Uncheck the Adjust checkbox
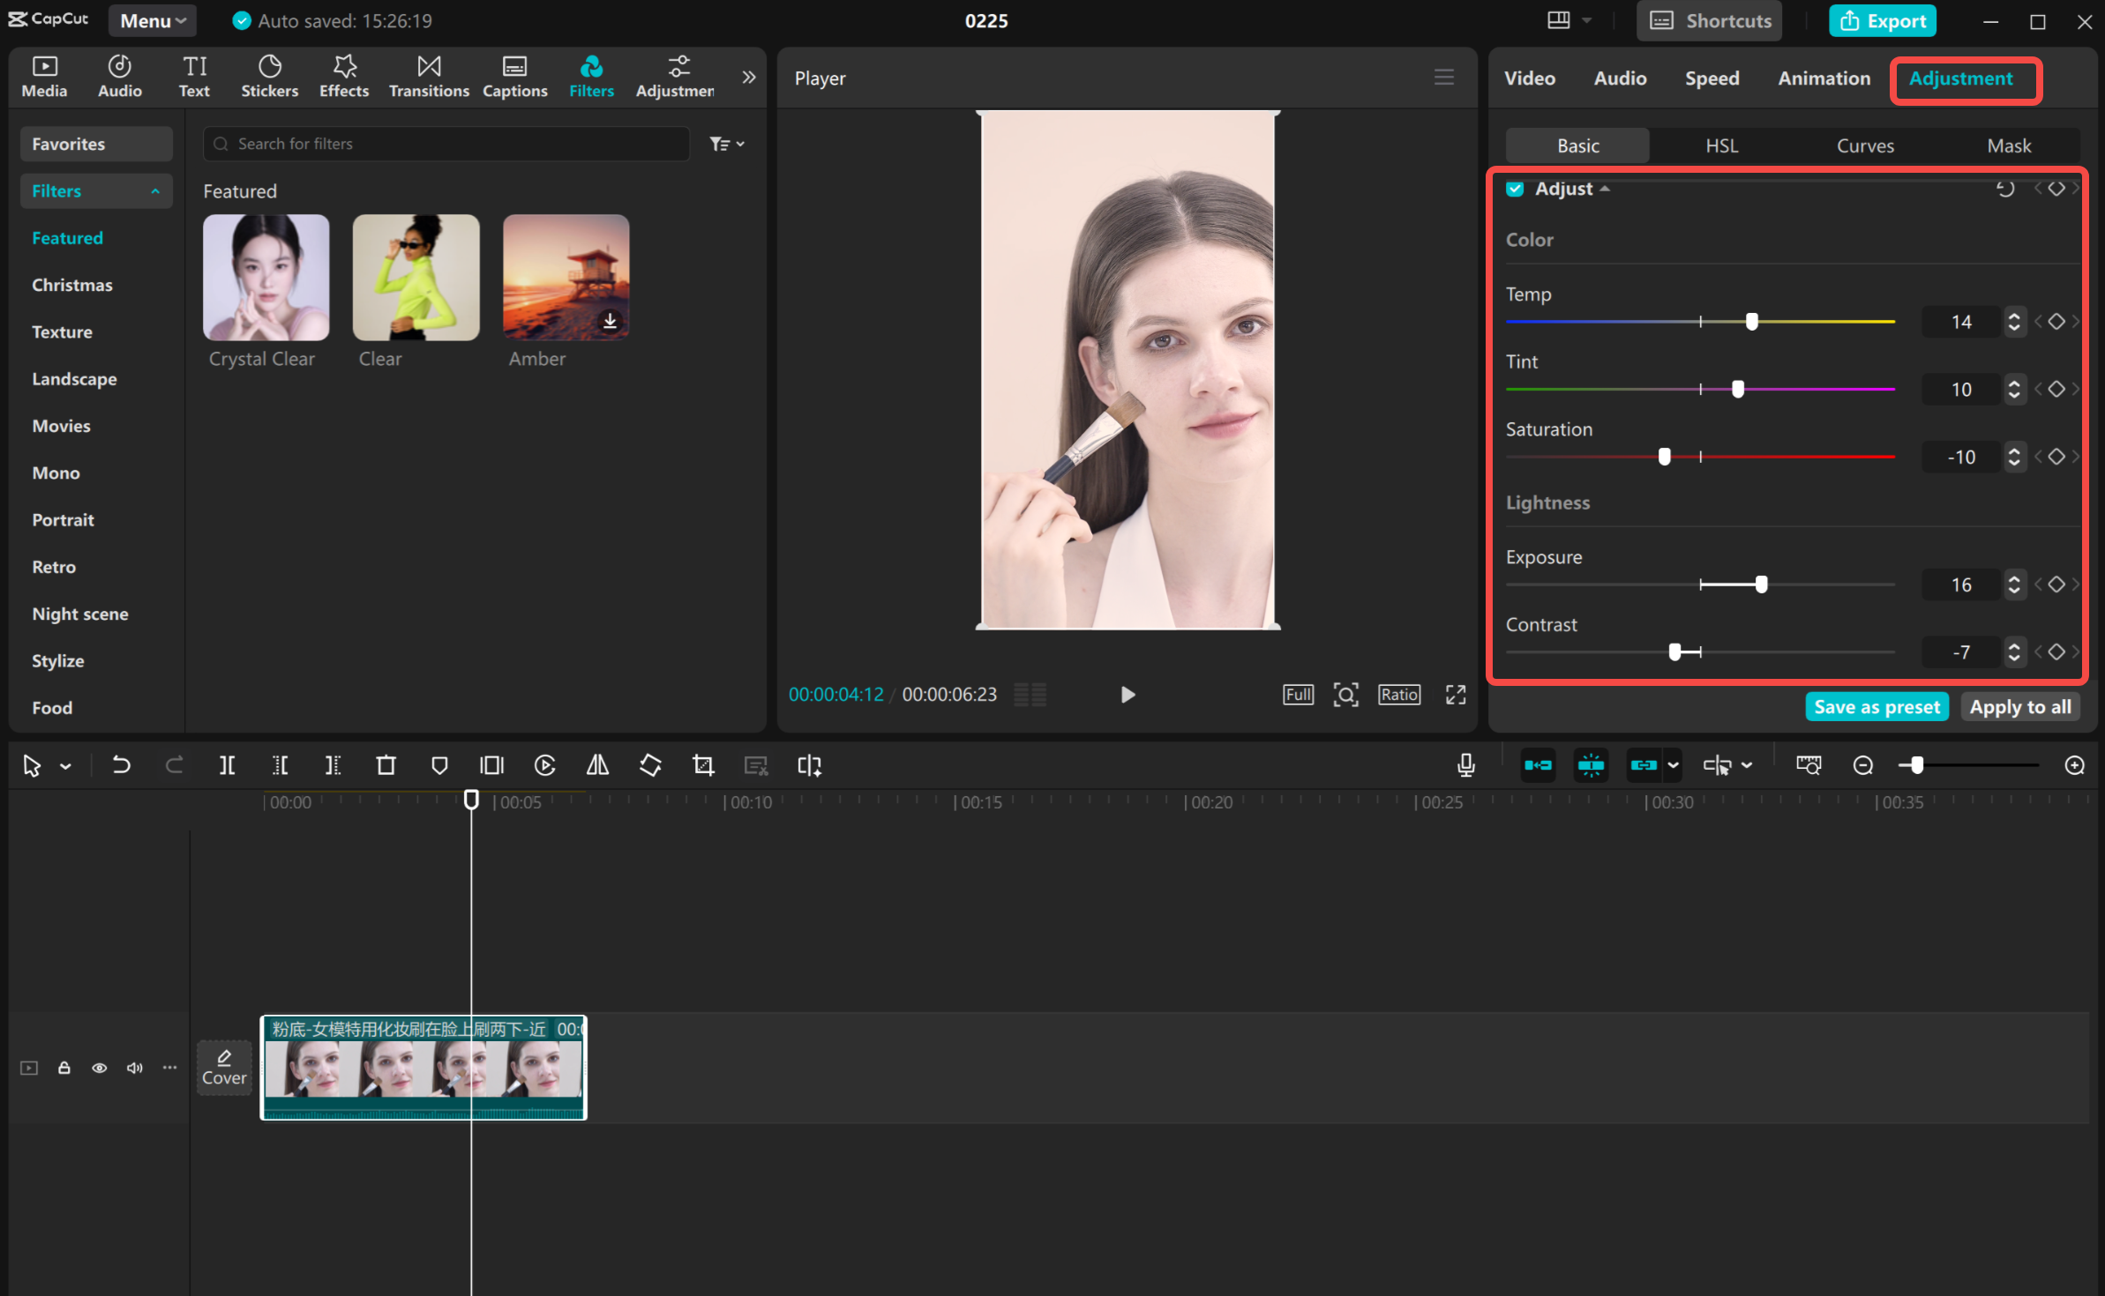 1515,189
